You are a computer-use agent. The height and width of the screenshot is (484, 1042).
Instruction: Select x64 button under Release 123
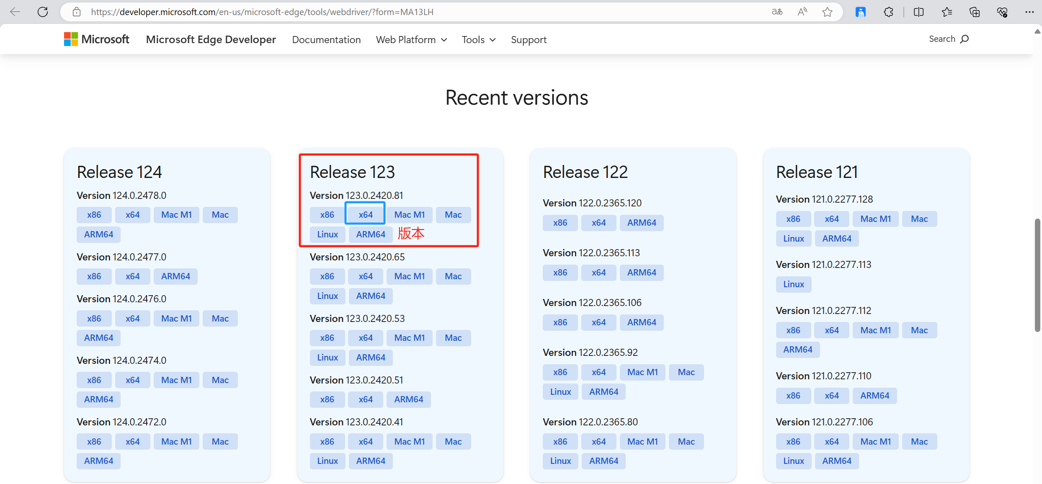[x=365, y=214]
